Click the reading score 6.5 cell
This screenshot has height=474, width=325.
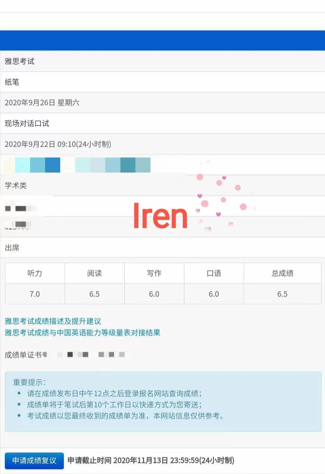pos(94,294)
